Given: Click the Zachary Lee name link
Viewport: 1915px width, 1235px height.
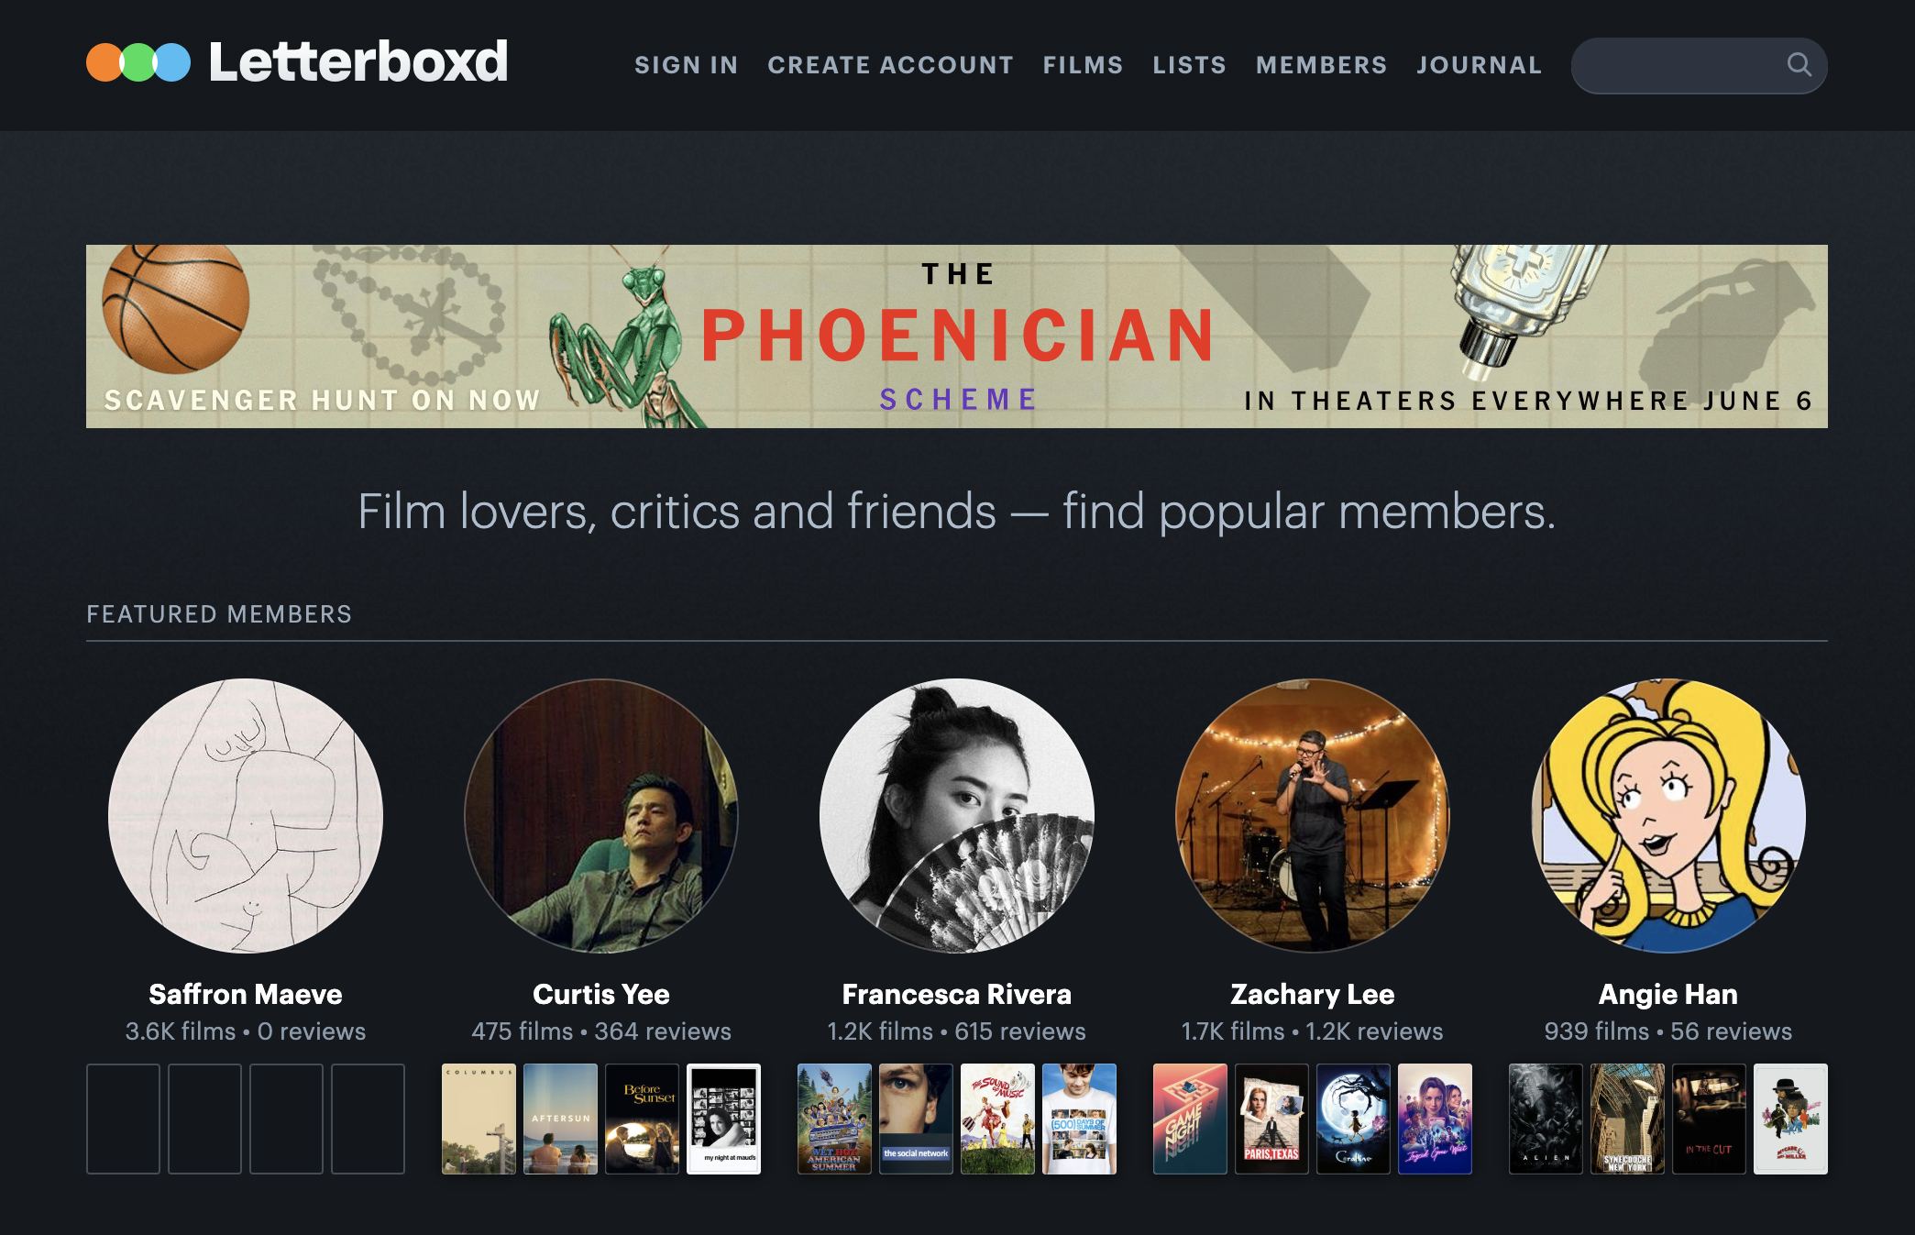Looking at the screenshot, I should pos(1313,995).
